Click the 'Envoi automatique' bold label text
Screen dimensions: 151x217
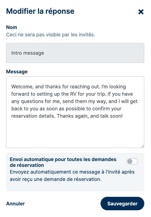(63, 162)
